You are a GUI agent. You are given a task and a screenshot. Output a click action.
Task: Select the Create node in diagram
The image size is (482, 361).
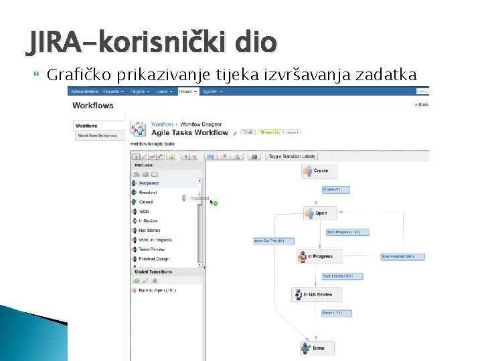[x=320, y=170]
